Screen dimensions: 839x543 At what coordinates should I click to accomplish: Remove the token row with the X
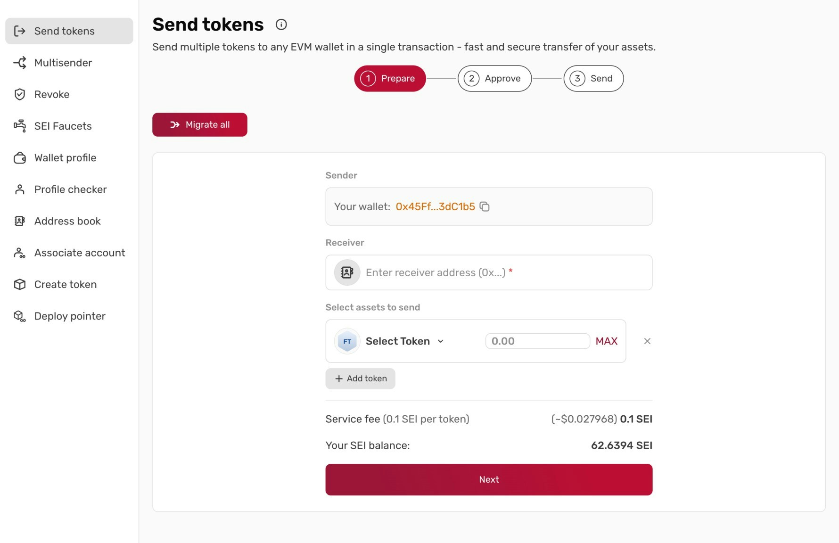click(x=647, y=341)
